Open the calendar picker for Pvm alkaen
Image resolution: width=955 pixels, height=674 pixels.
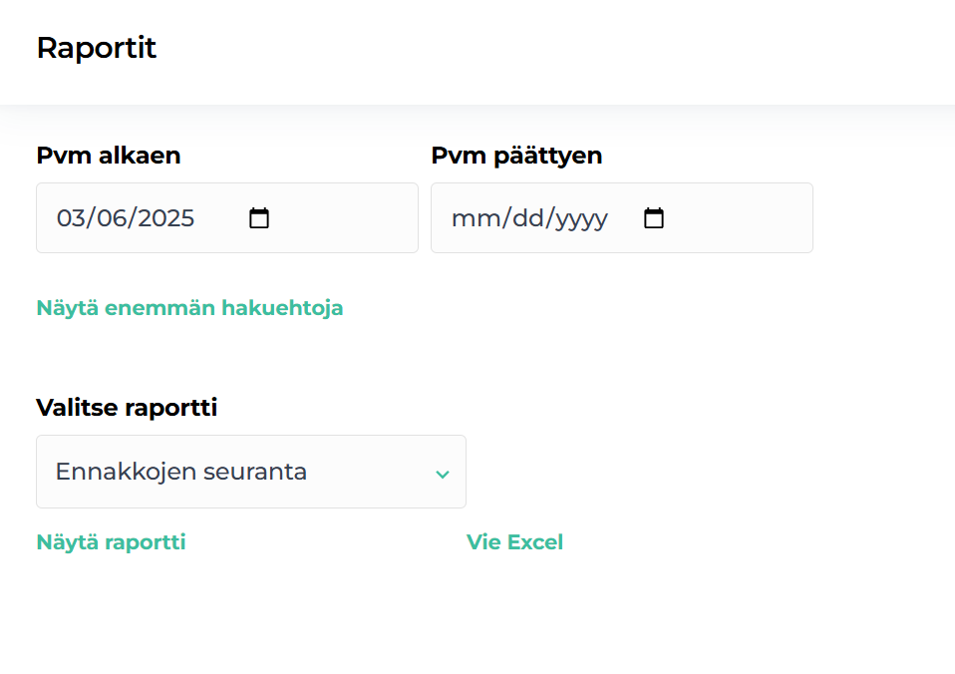[259, 218]
